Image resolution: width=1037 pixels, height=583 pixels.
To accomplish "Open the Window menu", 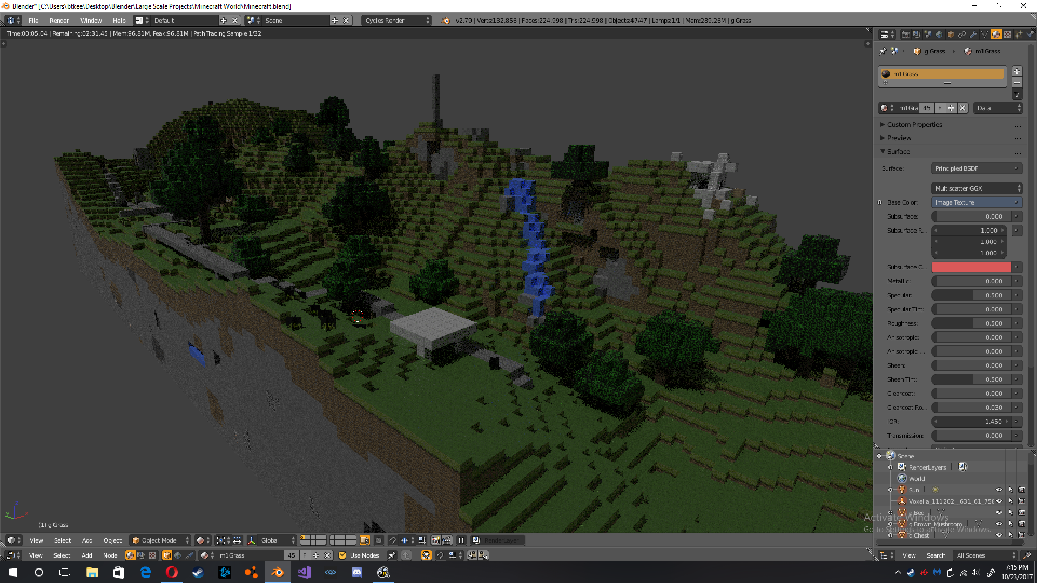I will coord(91,21).
